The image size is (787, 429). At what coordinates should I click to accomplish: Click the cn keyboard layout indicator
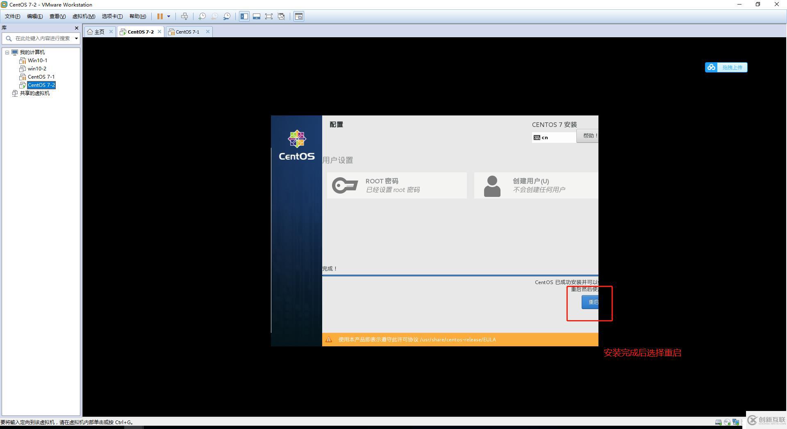pyautogui.click(x=553, y=138)
